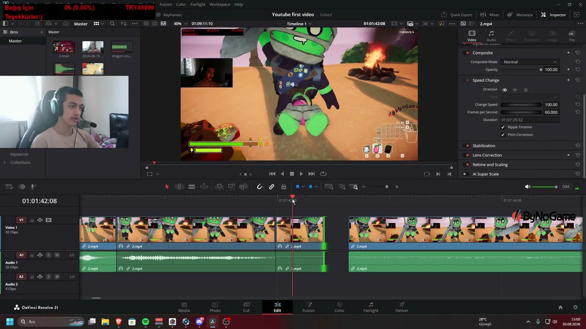586x329 pixels.
Task: Toggle the Composite section enable switch
Action: click(467, 53)
